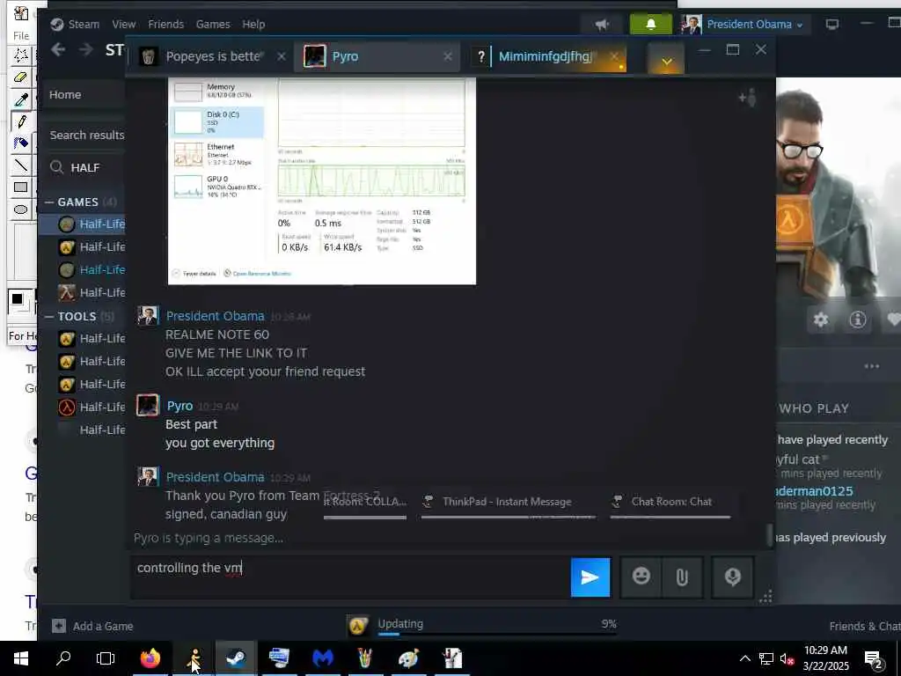Select the eraser tool in Paint
Image resolution: width=901 pixels, height=676 pixels.
coord(21,77)
